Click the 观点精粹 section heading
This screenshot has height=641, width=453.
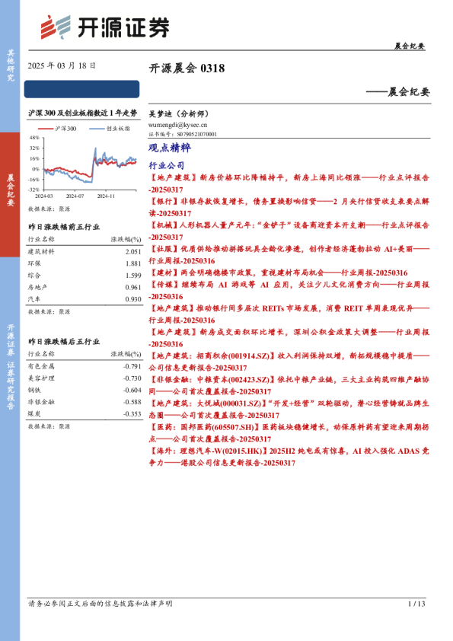[x=170, y=148]
